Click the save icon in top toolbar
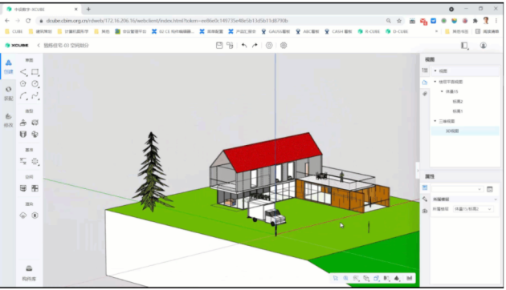Viewport: 506px width, 290px height. coord(219,46)
